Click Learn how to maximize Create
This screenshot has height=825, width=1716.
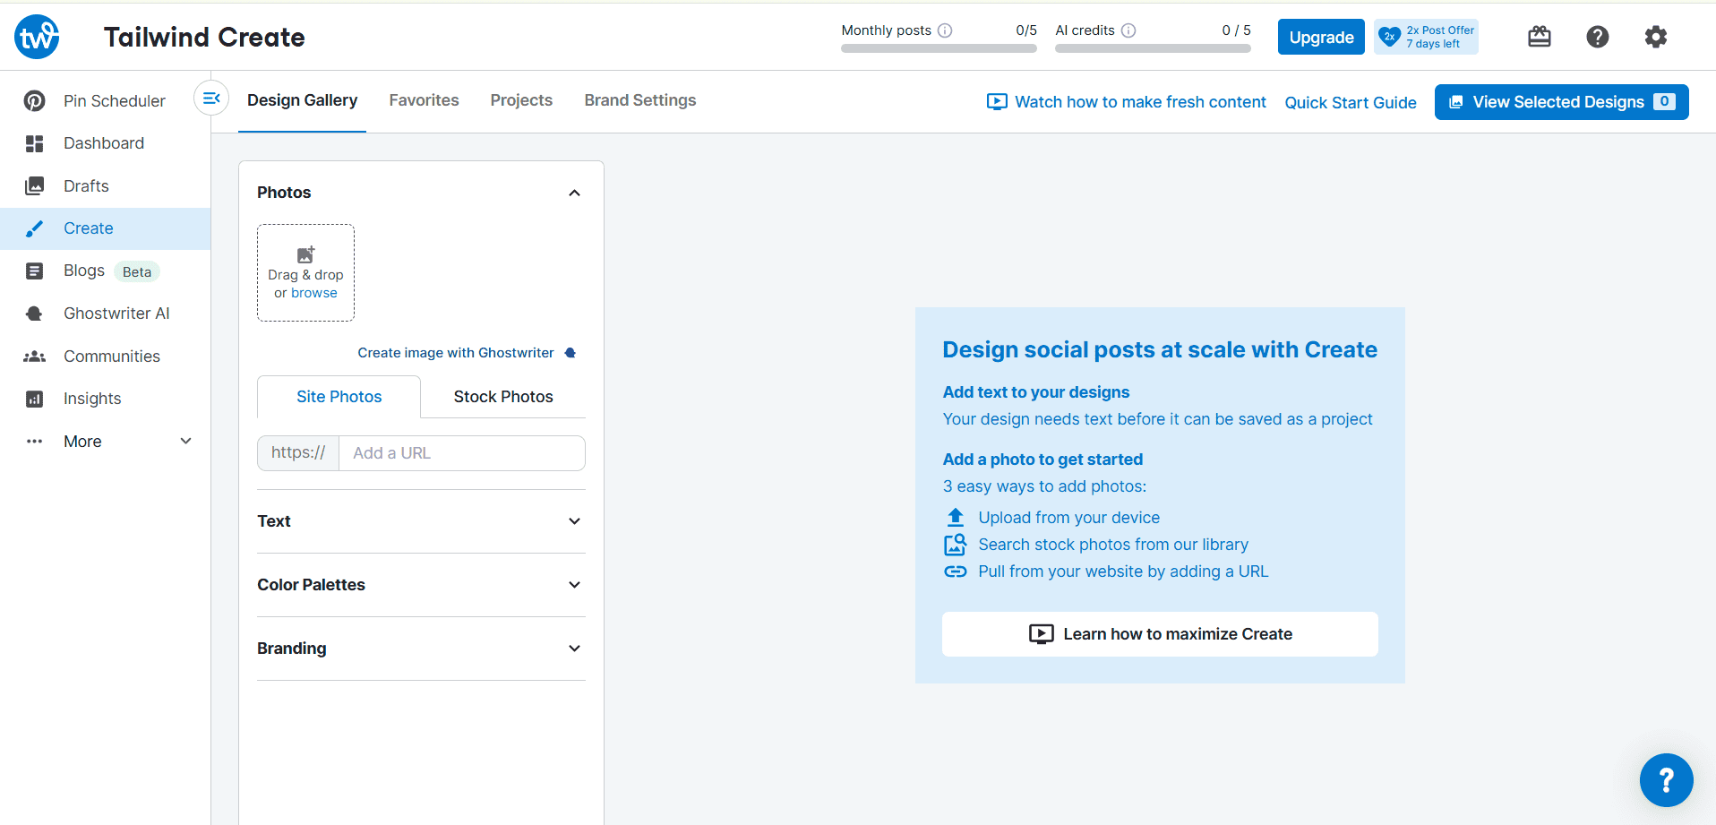[1160, 634]
